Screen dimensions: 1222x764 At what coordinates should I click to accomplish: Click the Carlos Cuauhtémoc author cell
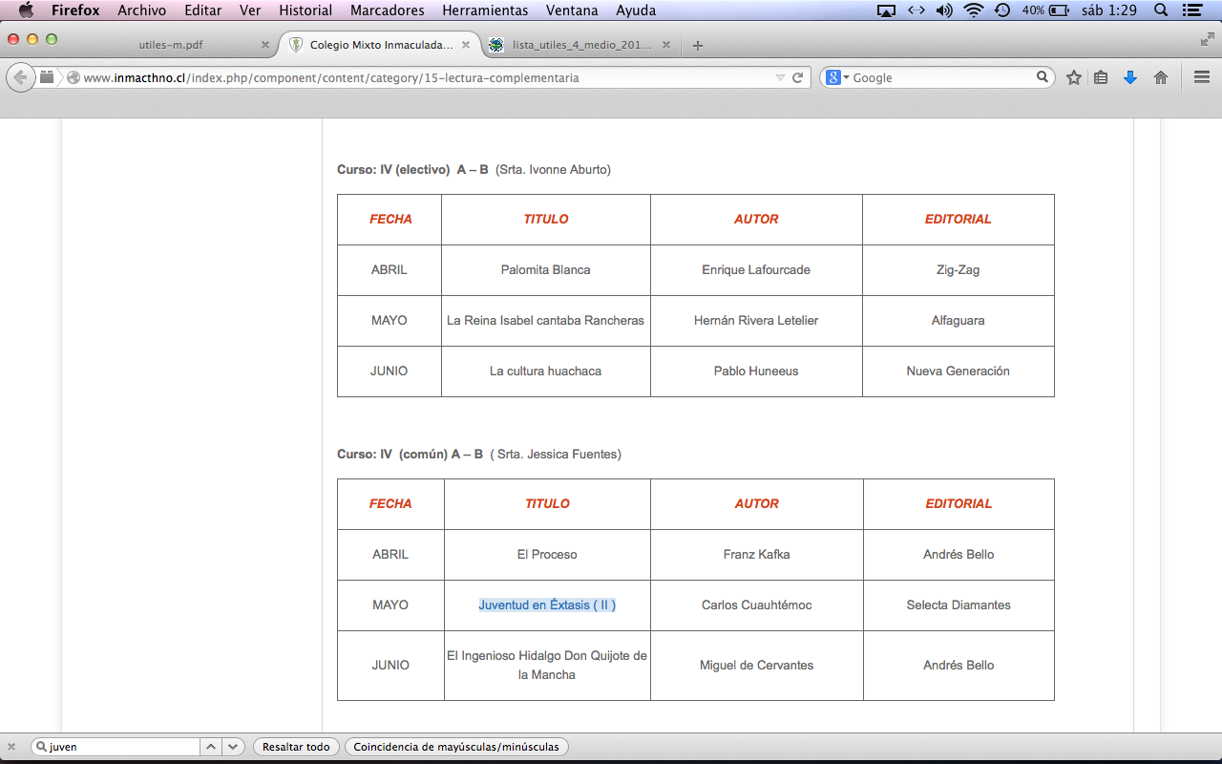[757, 605]
